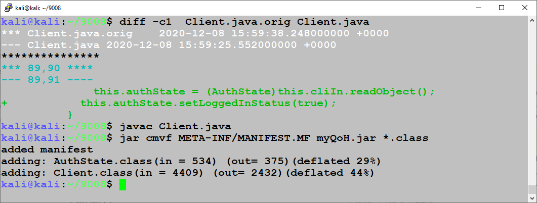Screen dimensions: 537x203
Task: Minimize the kali terminal window
Action: coord(478,8)
